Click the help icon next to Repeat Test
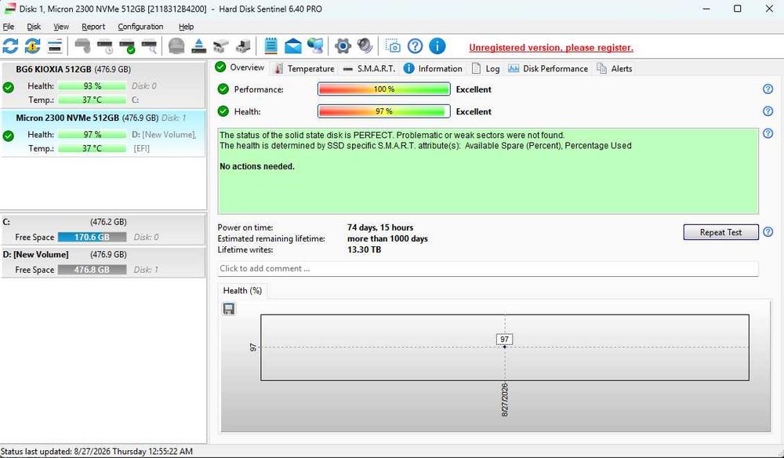The height and width of the screenshot is (458, 784). (x=768, y=232)
